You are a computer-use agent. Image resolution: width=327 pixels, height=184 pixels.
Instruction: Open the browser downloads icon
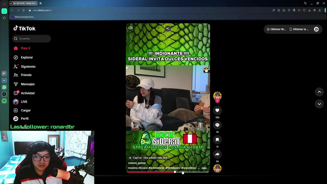(309, 10)
